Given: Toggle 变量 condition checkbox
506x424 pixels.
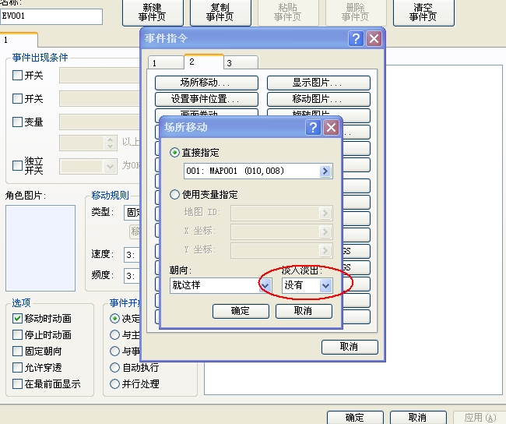Looking at the screenshot, I should click(x=17, y=122).
